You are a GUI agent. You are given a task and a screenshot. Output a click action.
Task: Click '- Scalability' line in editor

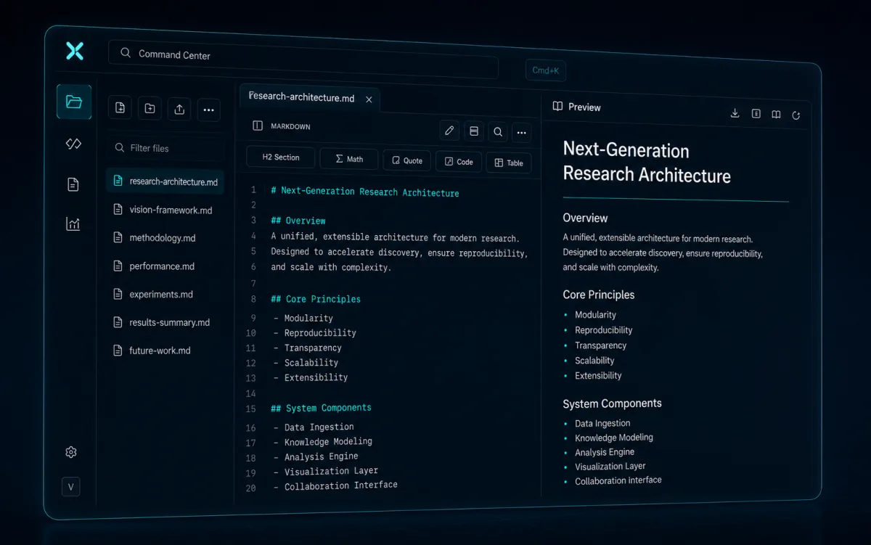[x=306, y=363]
